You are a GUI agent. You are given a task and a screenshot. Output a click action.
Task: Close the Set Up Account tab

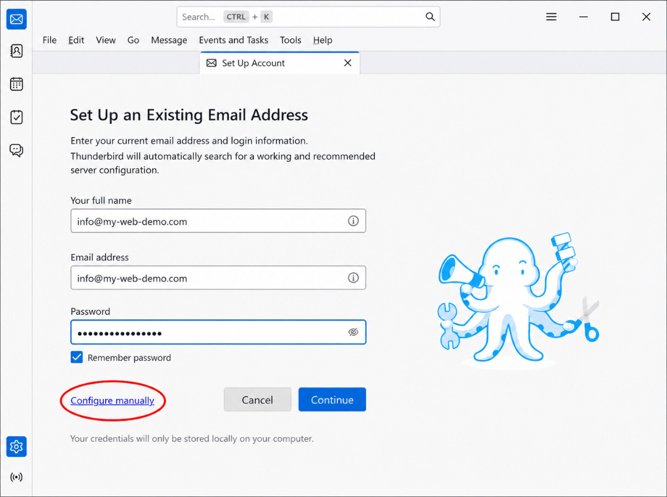(x=348, y=63)
